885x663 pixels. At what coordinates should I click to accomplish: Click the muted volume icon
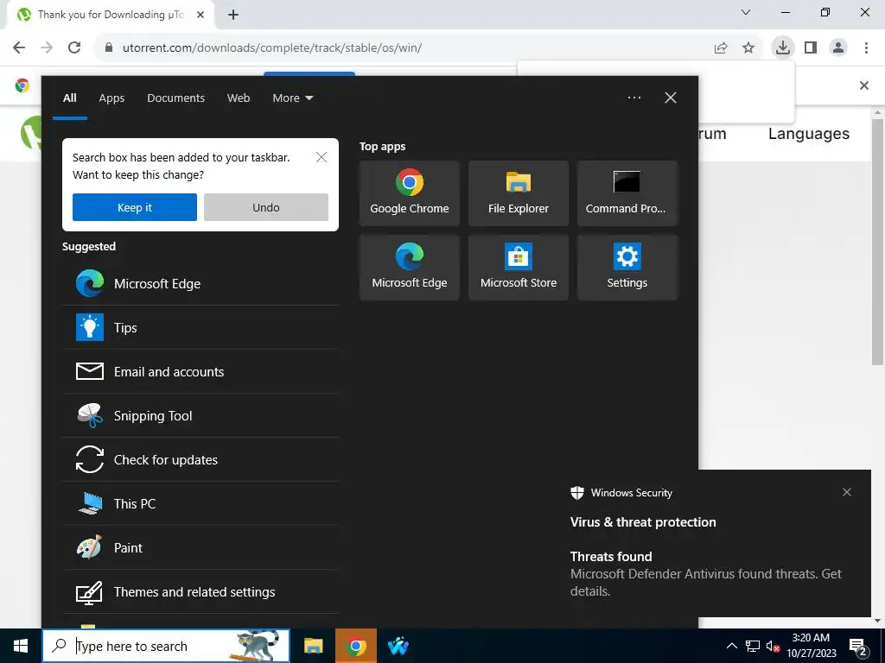point(773,646)
